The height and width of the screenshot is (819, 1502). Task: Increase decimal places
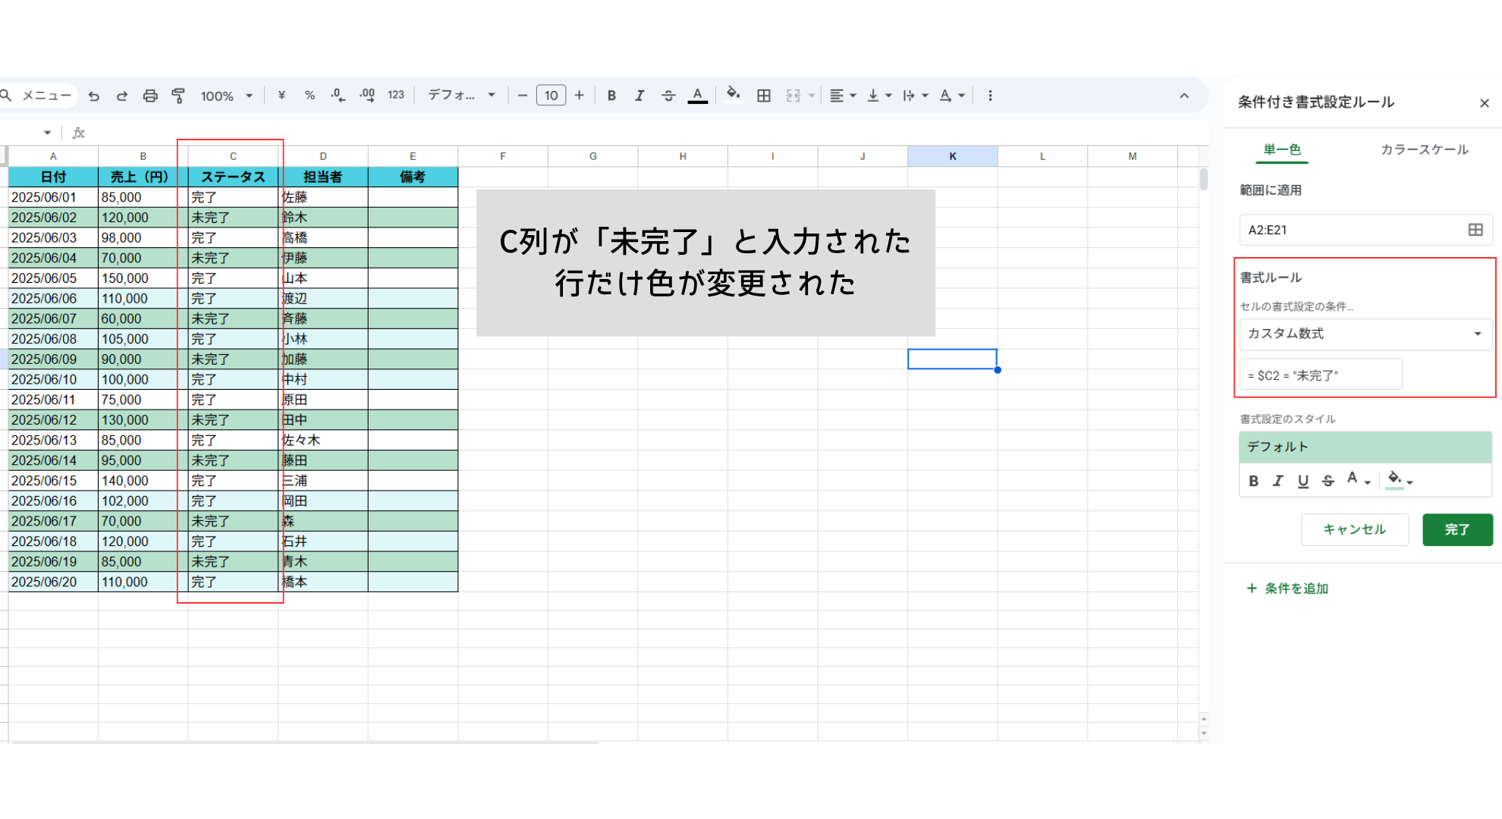[x=367, y=96]
